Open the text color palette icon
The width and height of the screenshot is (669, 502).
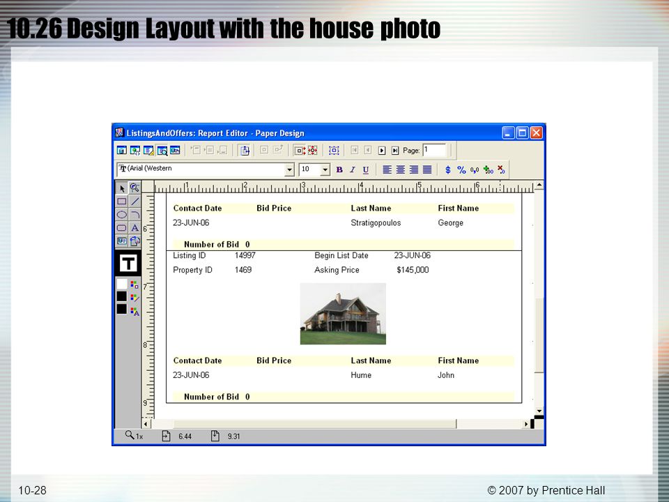134,311
